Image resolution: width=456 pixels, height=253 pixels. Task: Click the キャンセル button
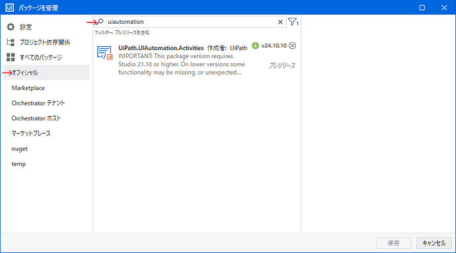coord(434,243)
